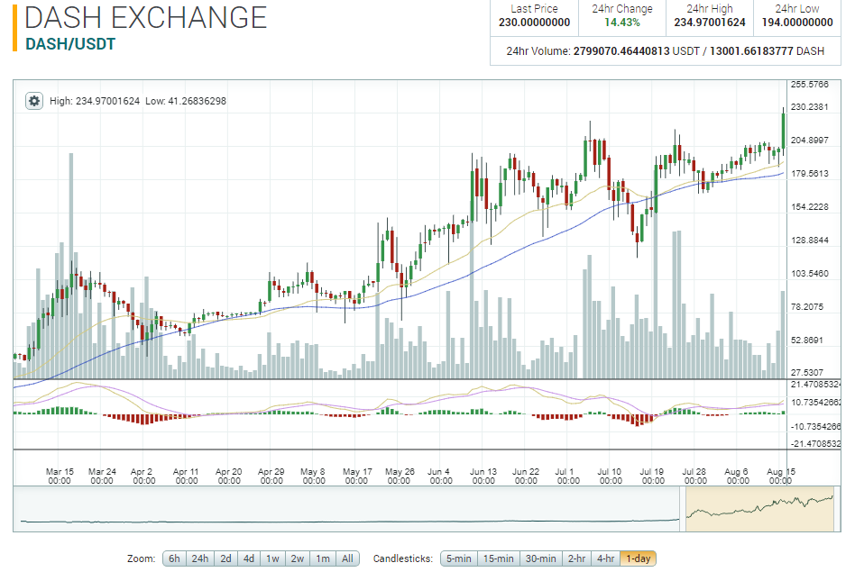Set zoom range to 24h
The image size is (855, 572).
(x=199, y=558)
